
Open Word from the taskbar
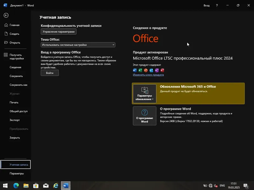65,186
